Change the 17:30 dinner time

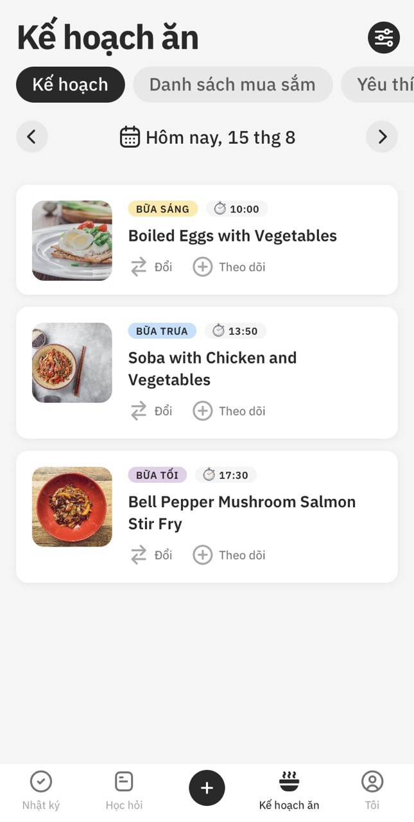click(226, 475)
